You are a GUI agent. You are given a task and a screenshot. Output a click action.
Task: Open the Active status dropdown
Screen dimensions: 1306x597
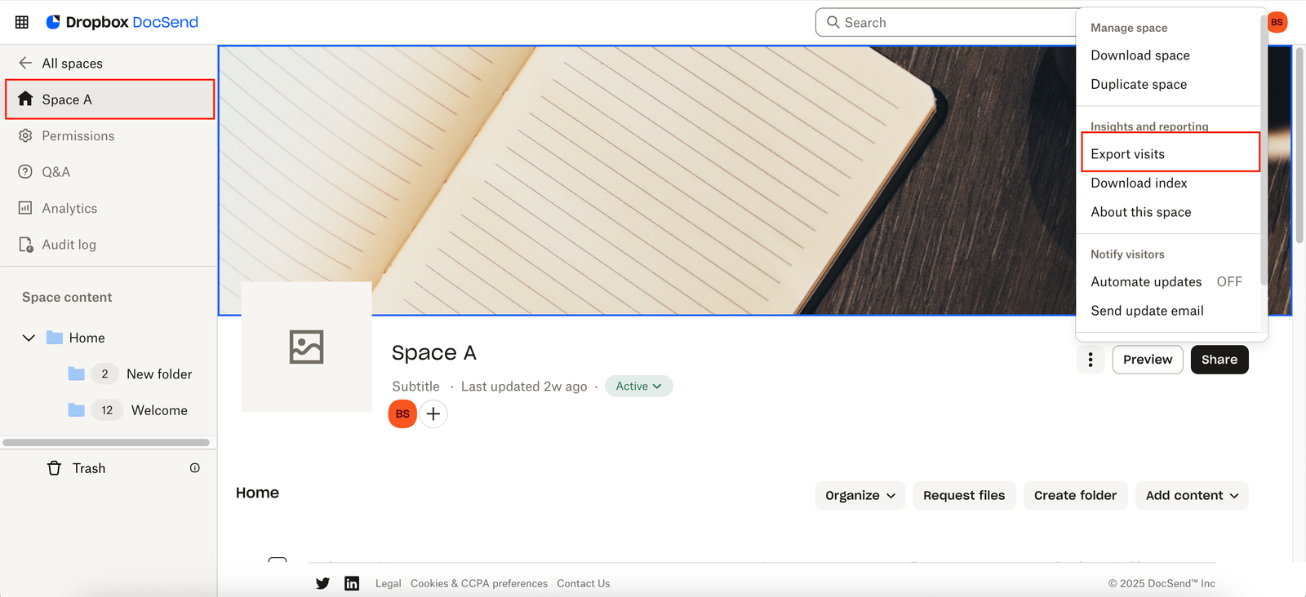638,387
